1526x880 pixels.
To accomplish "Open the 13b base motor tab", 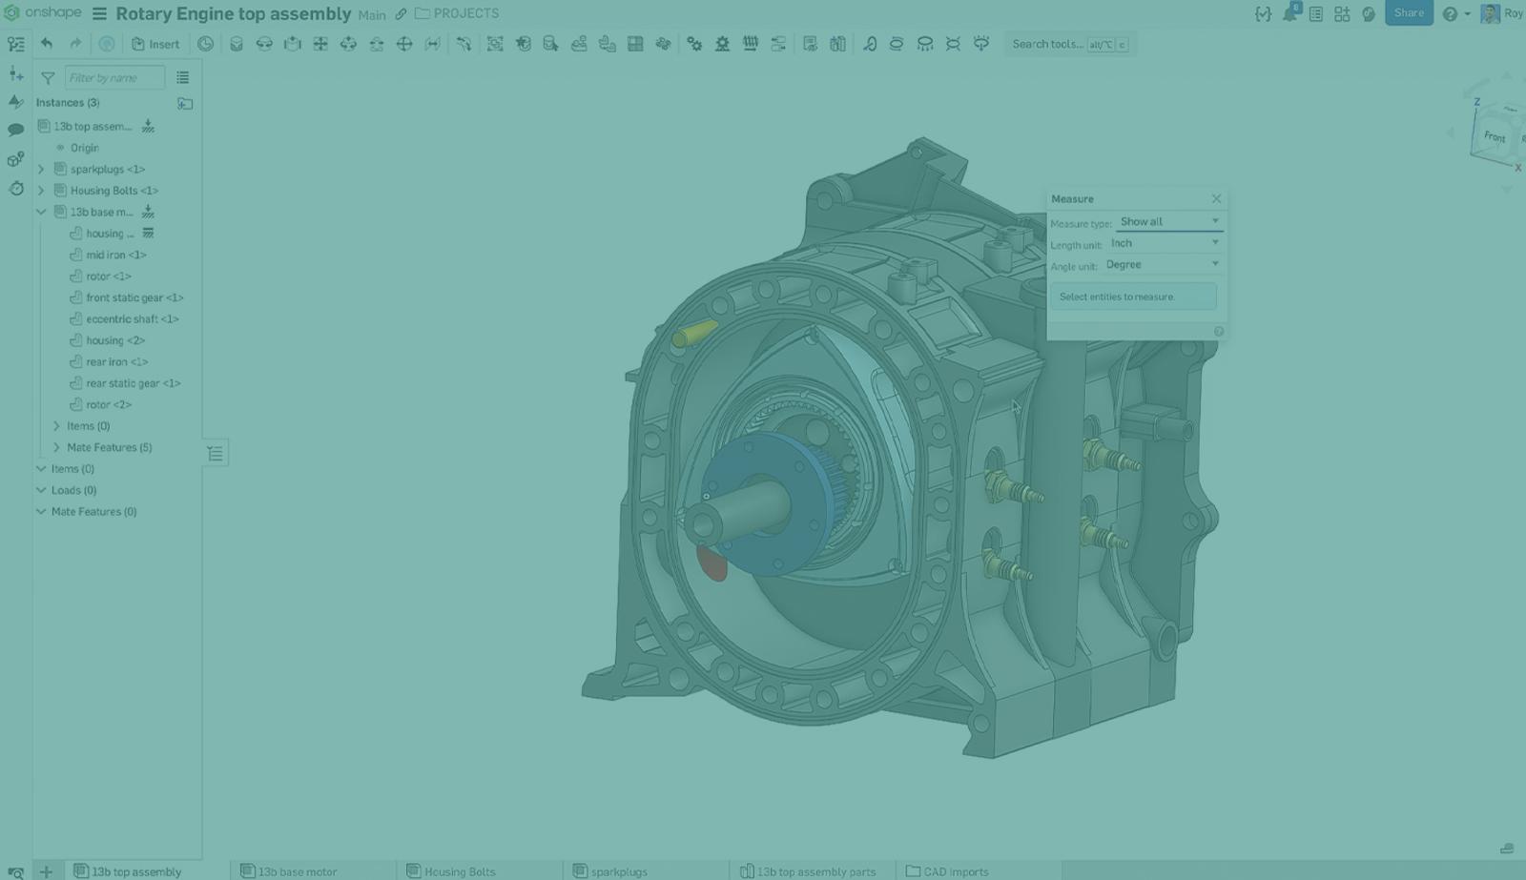I will coord(297,871).
